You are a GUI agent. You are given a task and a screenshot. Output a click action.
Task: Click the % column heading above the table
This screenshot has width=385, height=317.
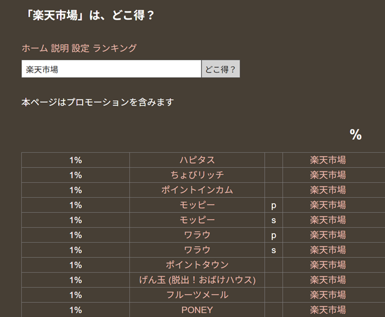tap(356, 134)
